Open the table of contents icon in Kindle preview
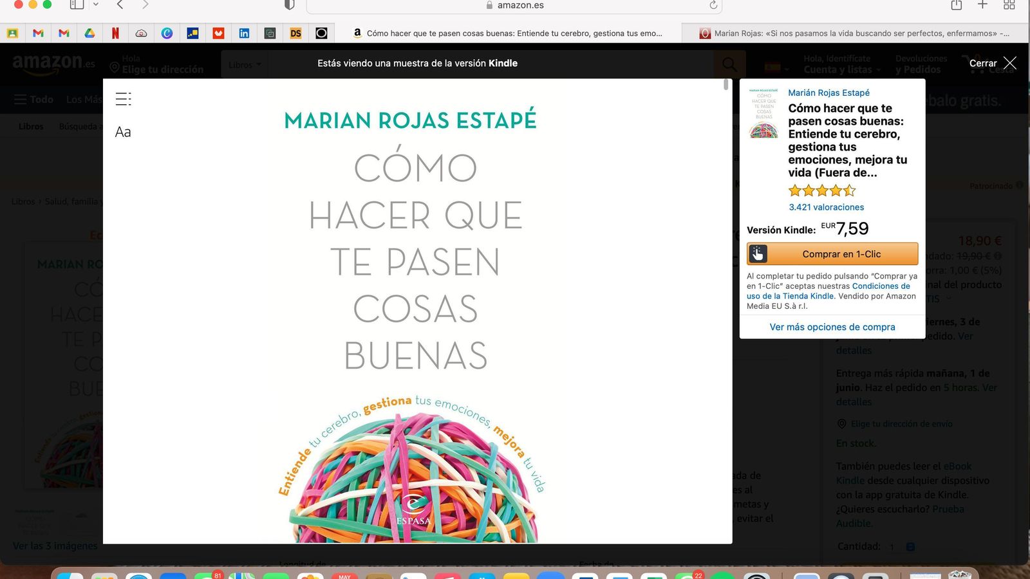This screenshot has height=579, width=1030. [122, 99]
